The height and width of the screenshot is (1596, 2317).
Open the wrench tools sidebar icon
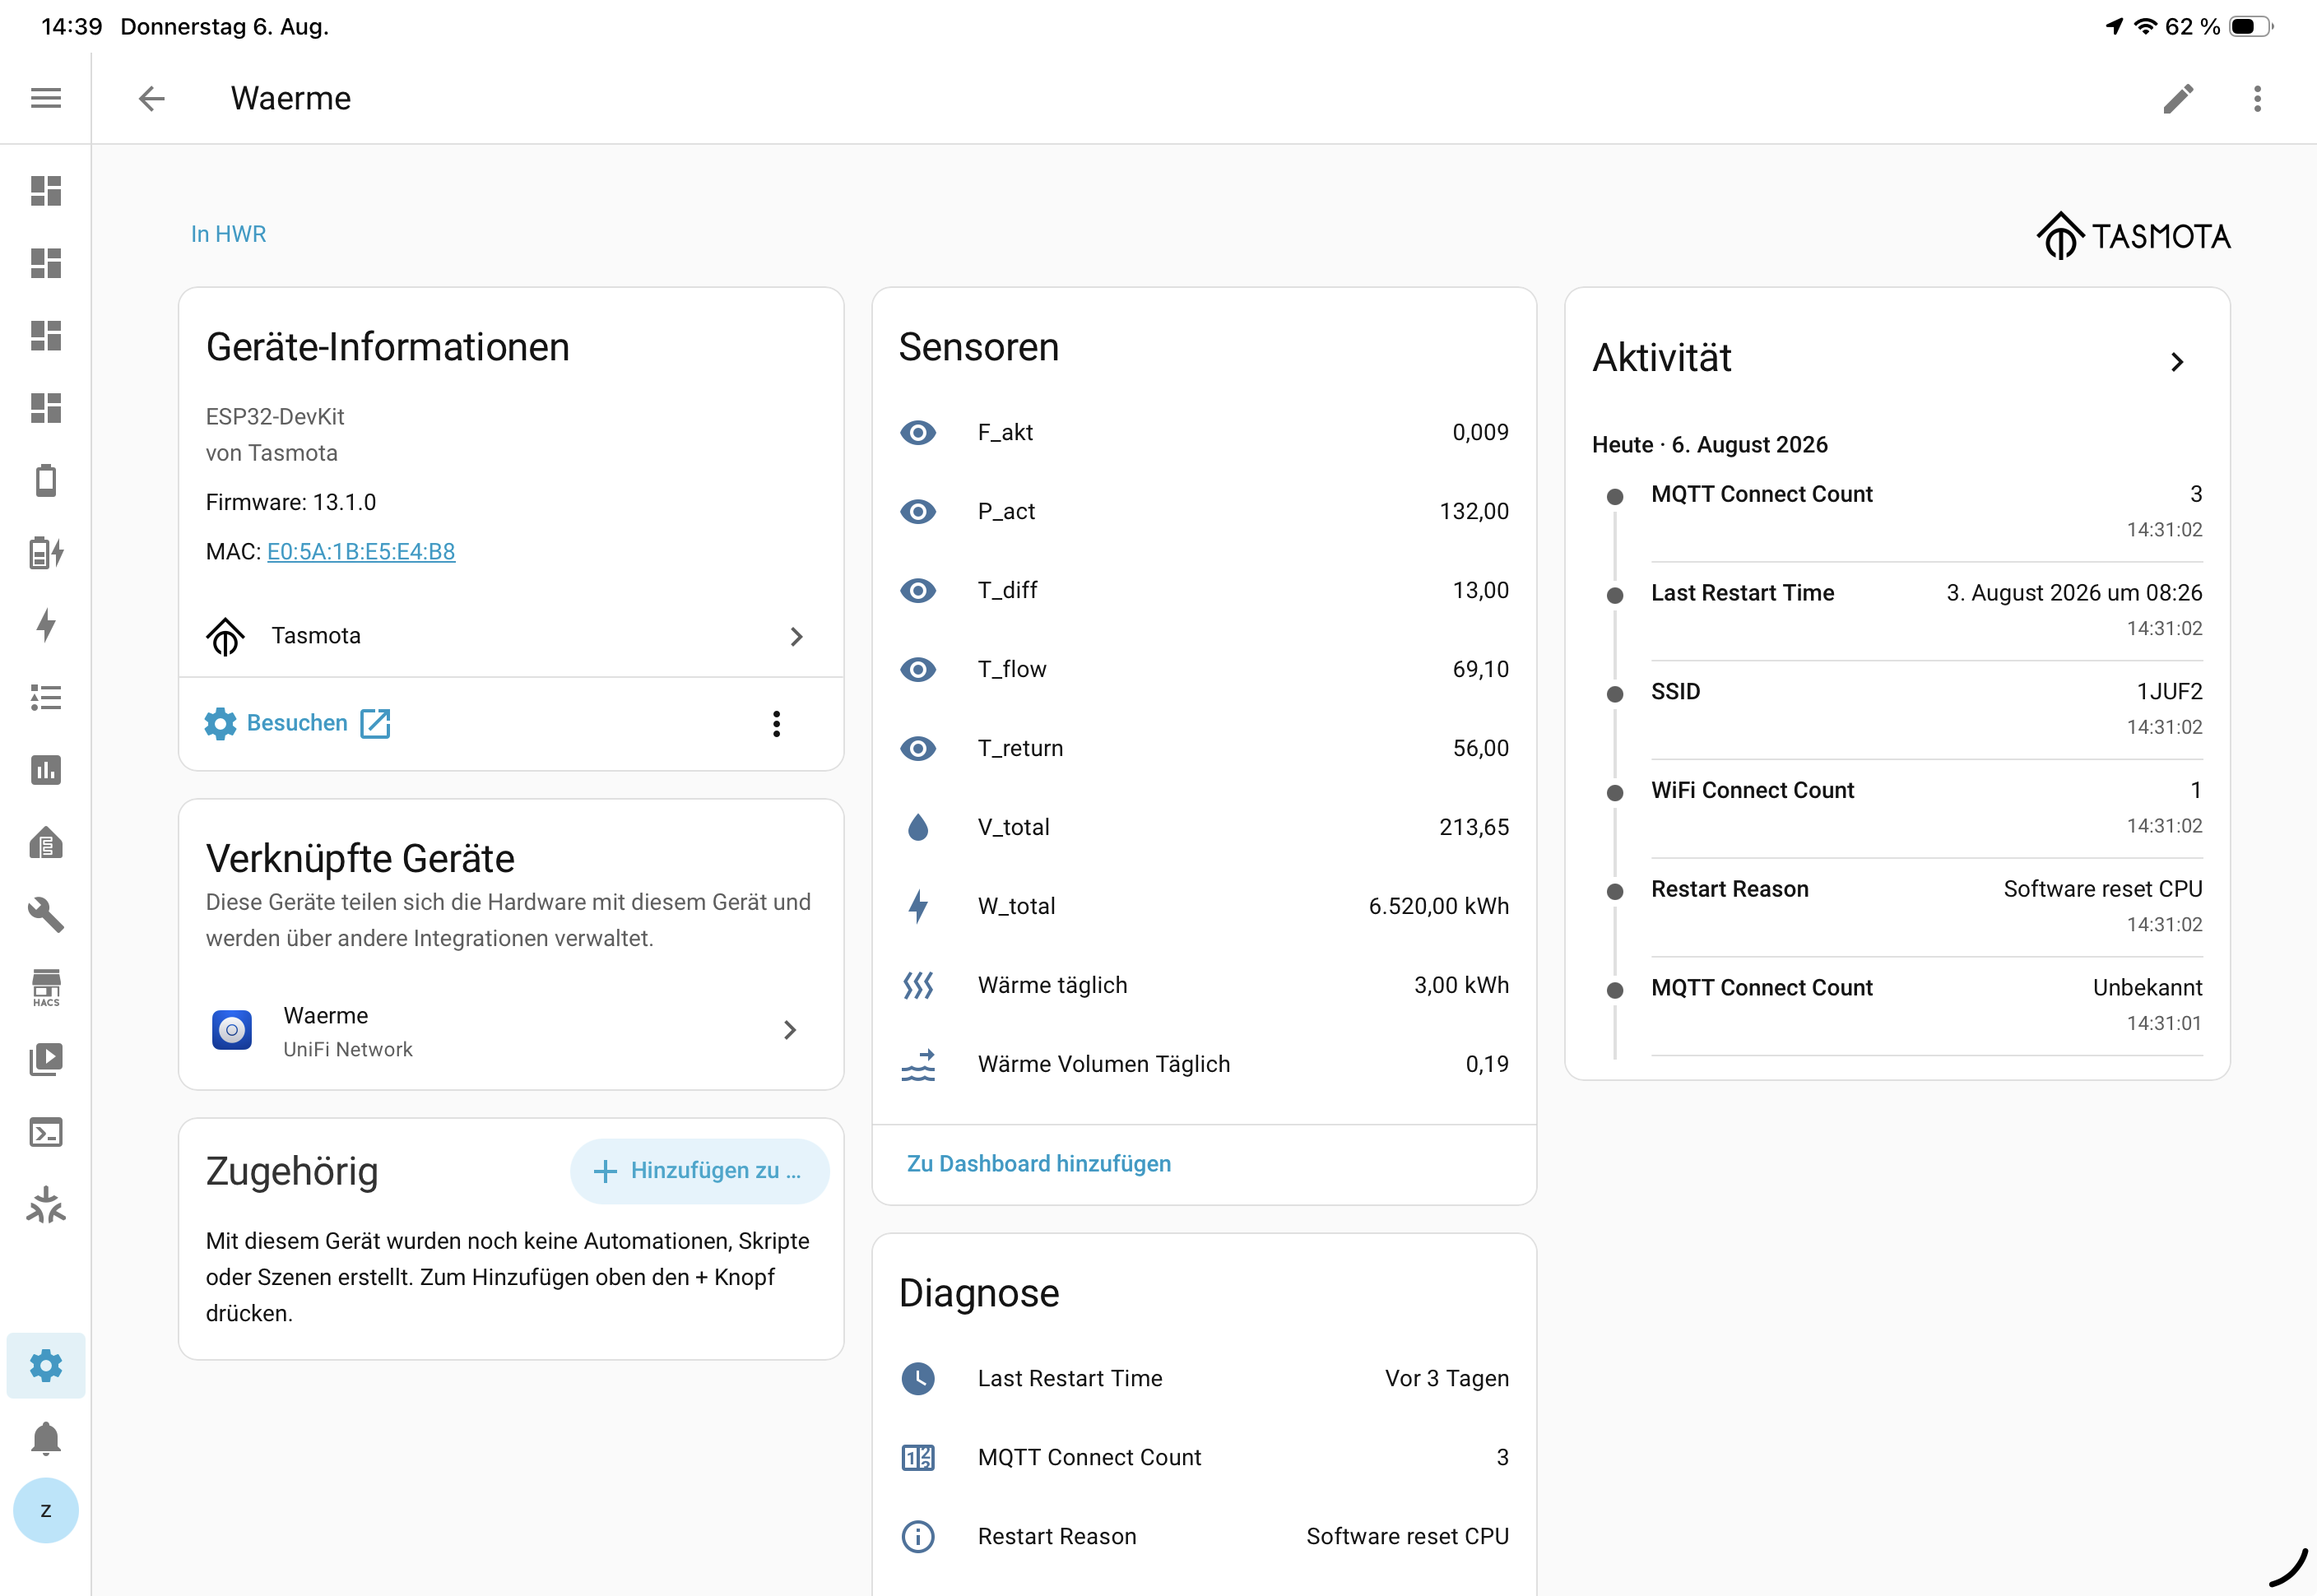tap(46, 915)
